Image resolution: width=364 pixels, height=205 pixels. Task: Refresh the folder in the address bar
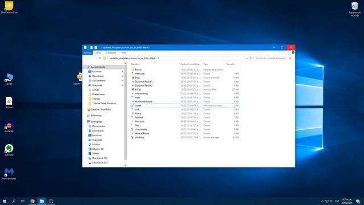(x=251, y=58)
